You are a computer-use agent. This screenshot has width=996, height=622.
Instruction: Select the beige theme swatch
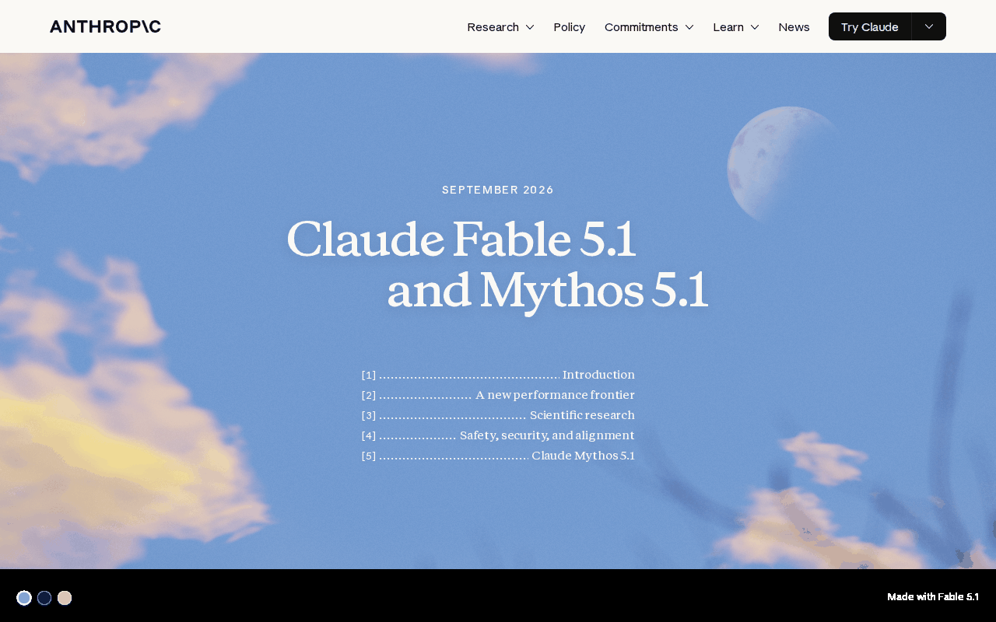(65, 598)
